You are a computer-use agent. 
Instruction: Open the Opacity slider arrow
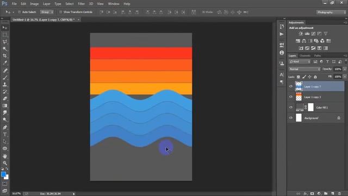click(x=345, y=69)
